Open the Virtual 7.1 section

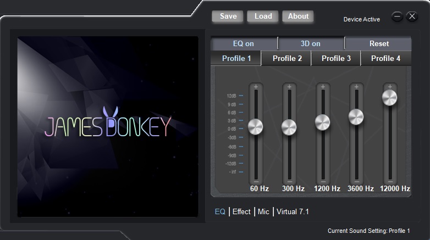[x=293, y=211]
